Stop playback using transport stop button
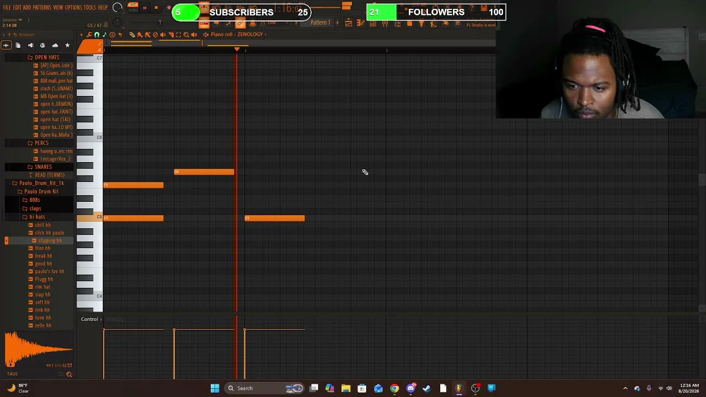Screen dimensions: 706x397 pos(156,8)
